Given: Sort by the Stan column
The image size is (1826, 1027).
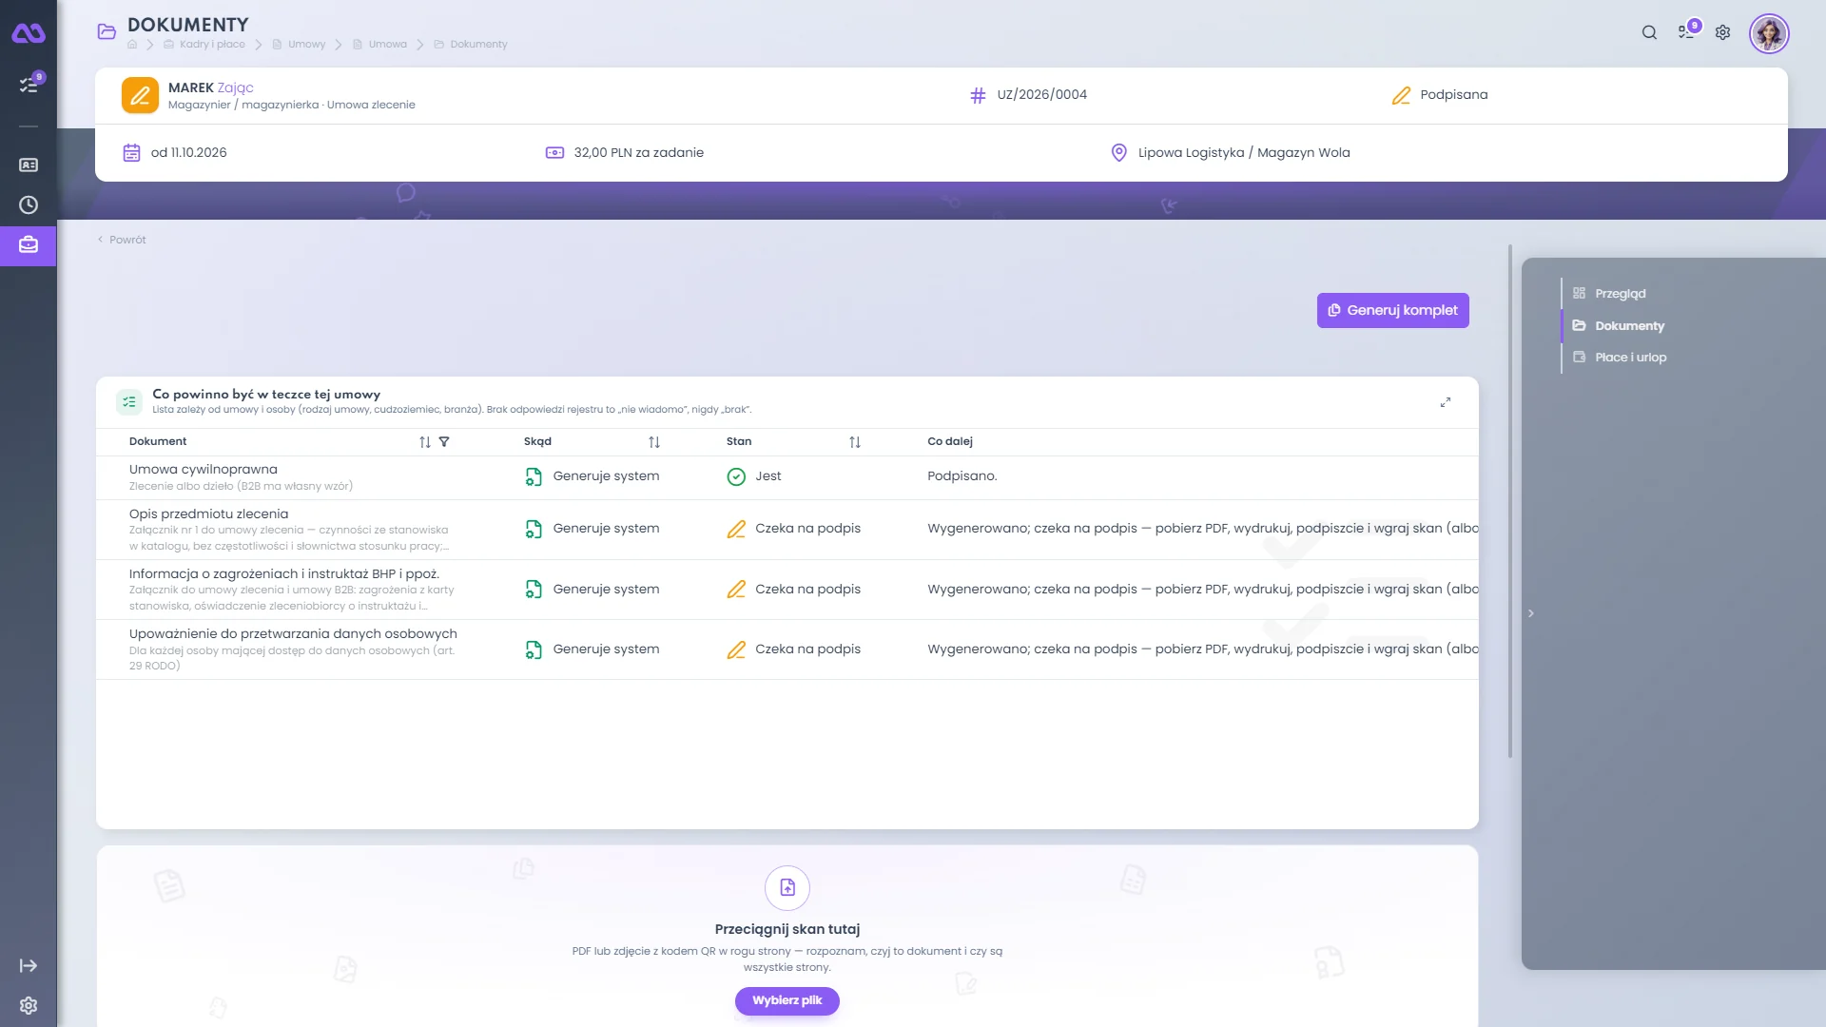Looking at the screenshot, I should (x=855, y=442).
